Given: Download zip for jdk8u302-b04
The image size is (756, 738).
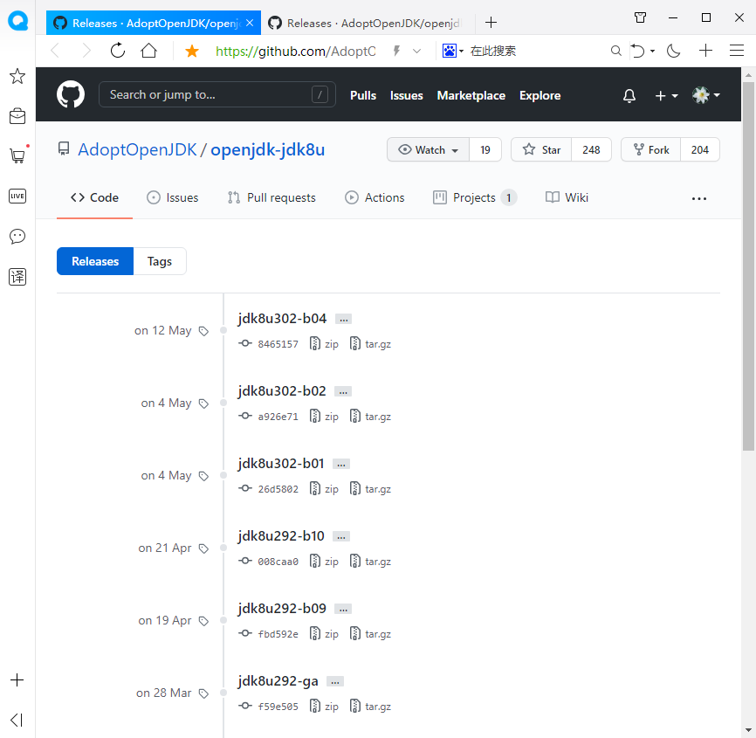Looking at the screenshot, I should point(324,344).
